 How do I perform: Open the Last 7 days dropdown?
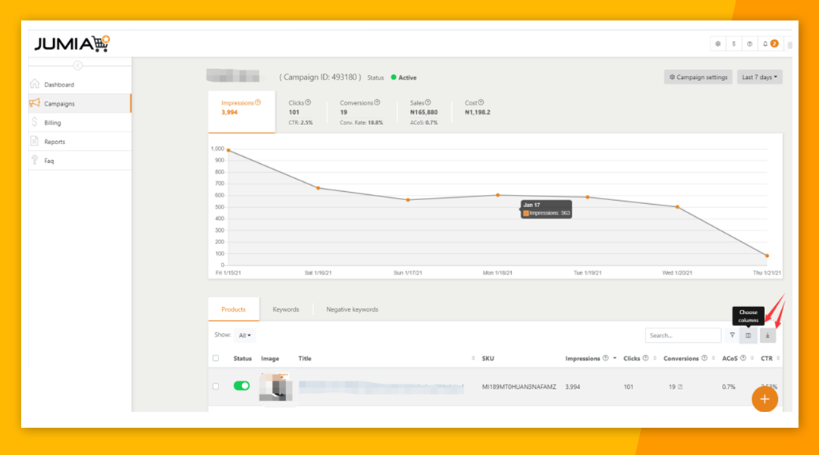click(759, 77)
